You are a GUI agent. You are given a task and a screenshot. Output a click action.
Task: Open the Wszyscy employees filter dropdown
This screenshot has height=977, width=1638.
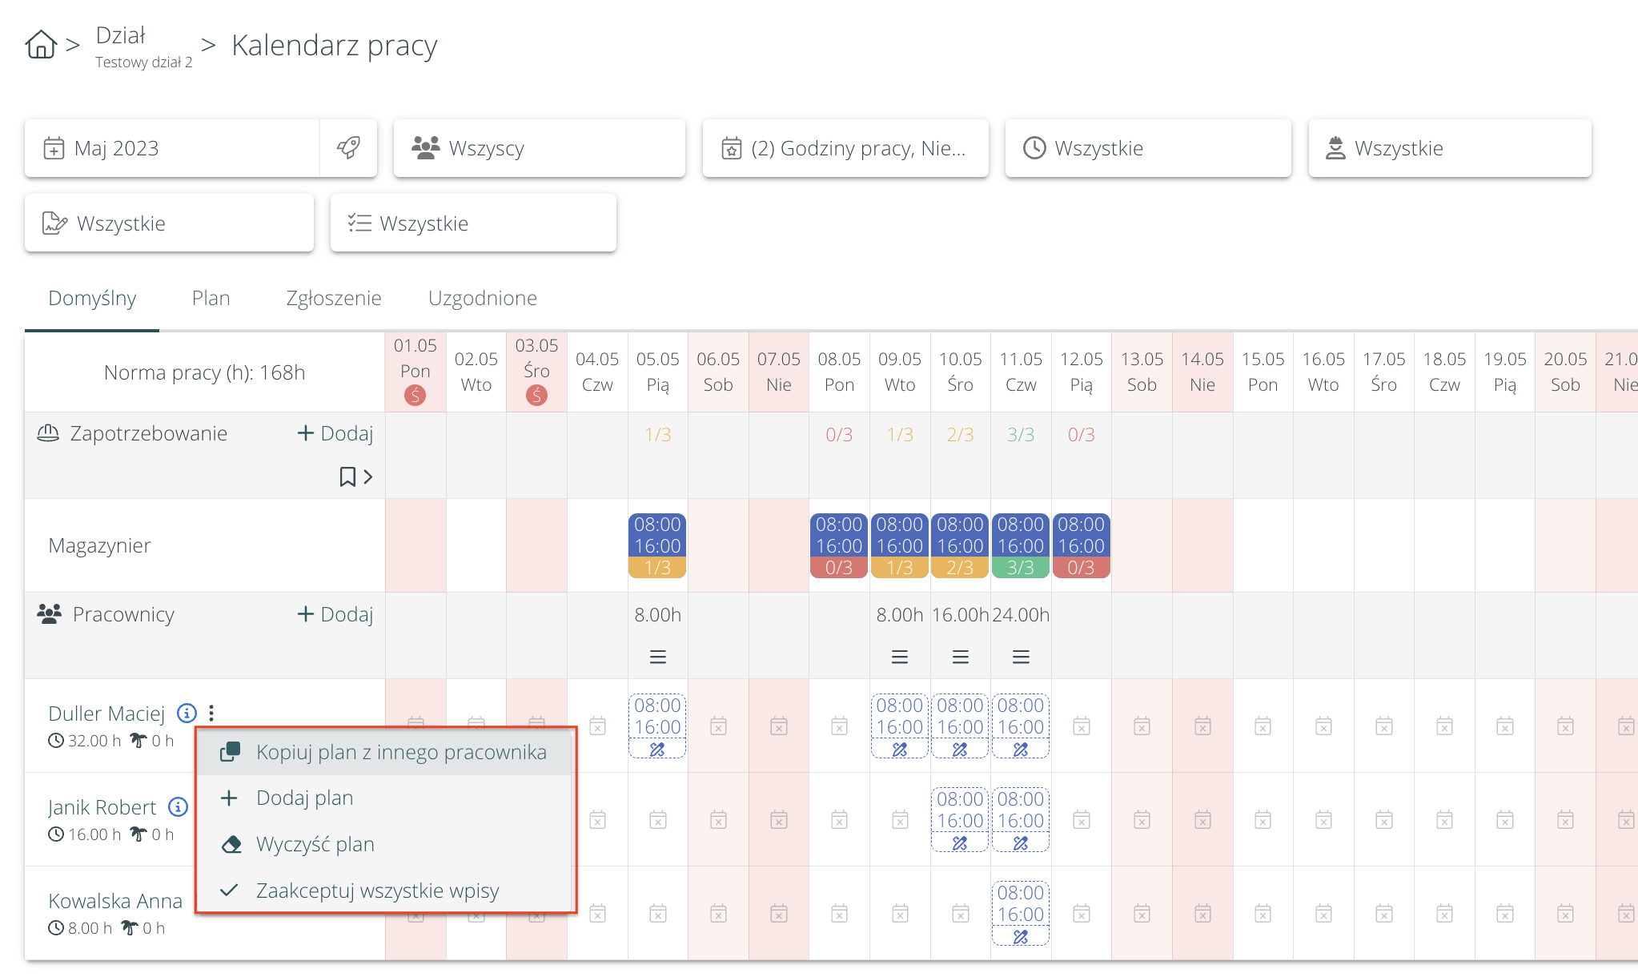(539, 148)
